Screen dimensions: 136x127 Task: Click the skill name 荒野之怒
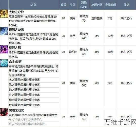(x=15, y=48)
